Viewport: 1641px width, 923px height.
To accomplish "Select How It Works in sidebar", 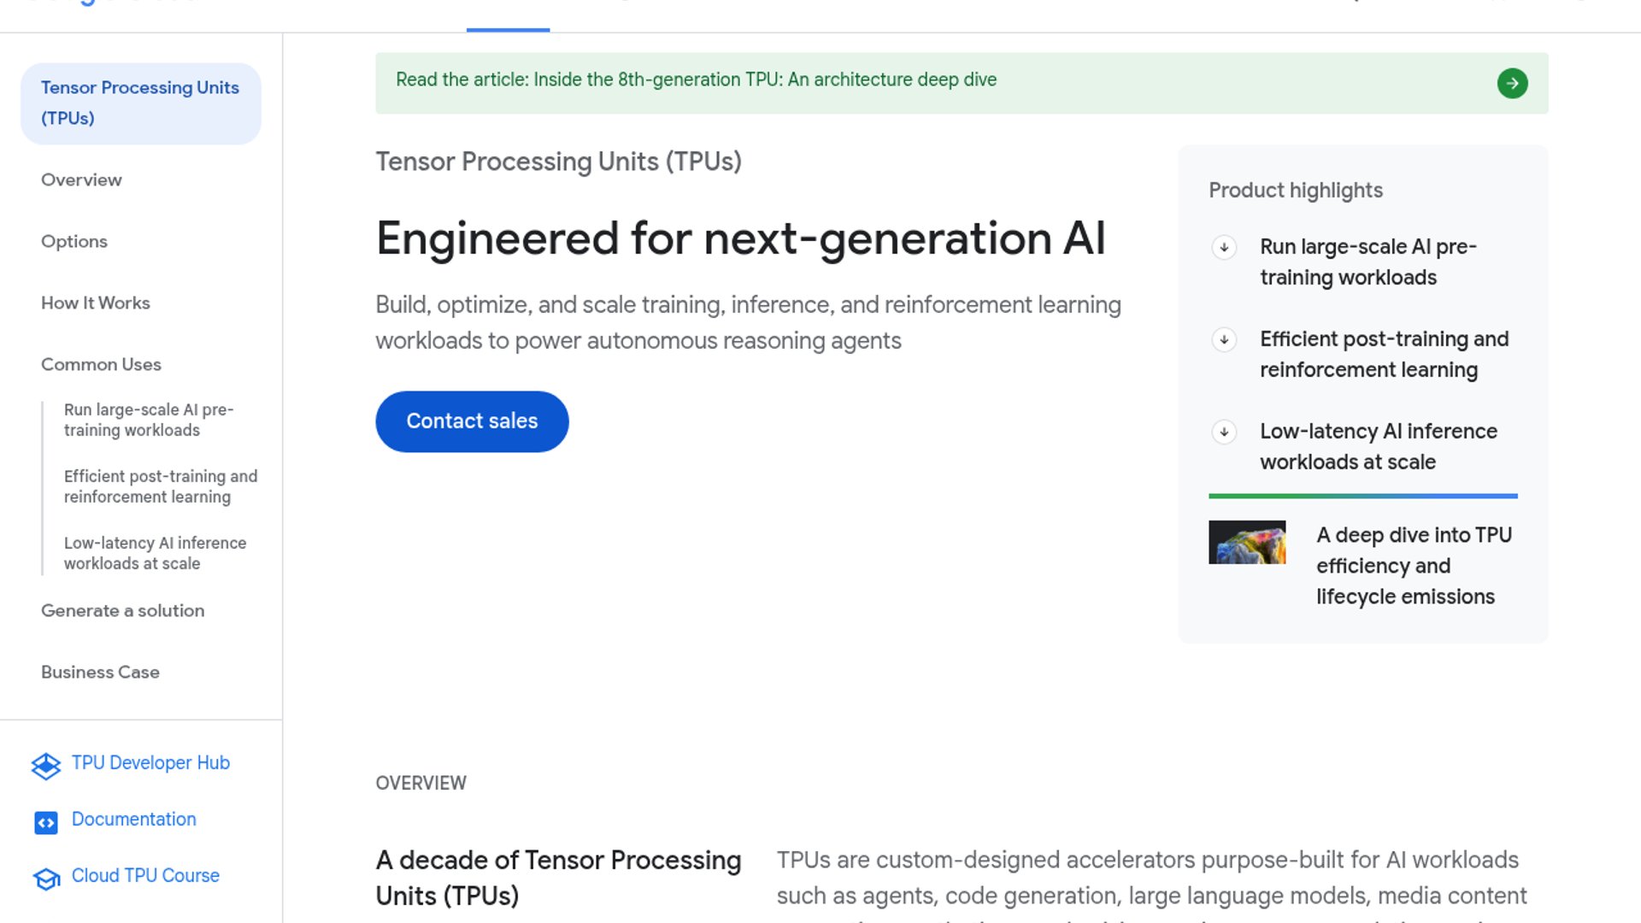I will [x=95, y=303].
